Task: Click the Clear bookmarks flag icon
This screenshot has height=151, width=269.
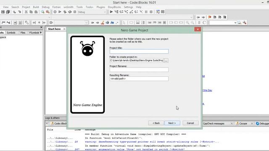Action: pyautogui.click(x=225, y=17)
